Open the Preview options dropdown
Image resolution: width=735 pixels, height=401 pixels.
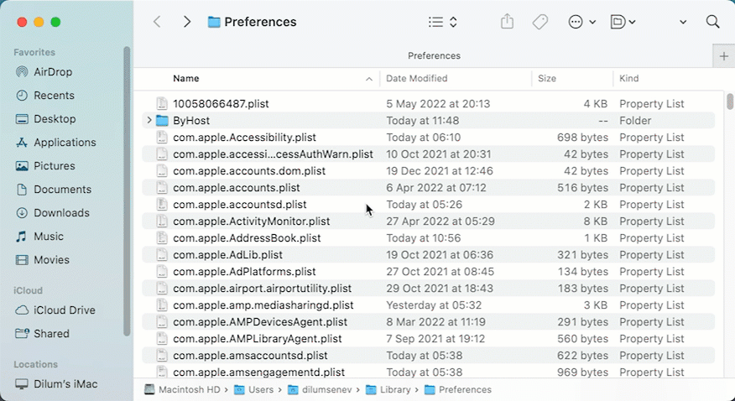tap(623, 22)
